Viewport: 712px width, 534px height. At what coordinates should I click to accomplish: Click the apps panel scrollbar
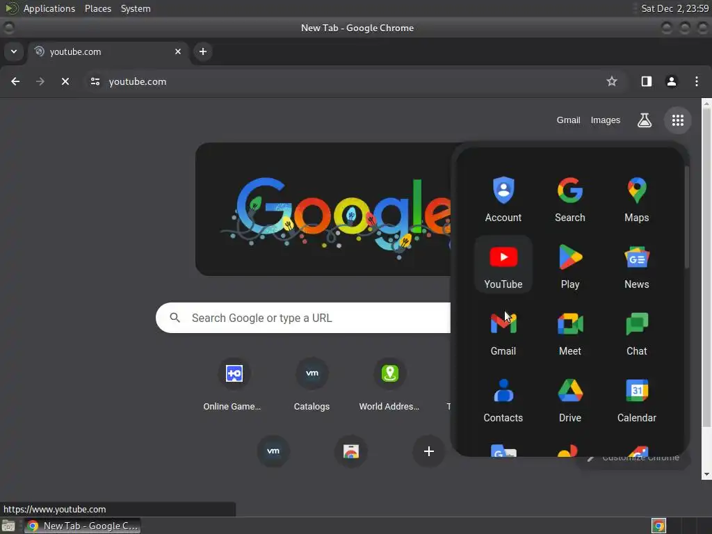pyautogui.click(x=686, y=218)
